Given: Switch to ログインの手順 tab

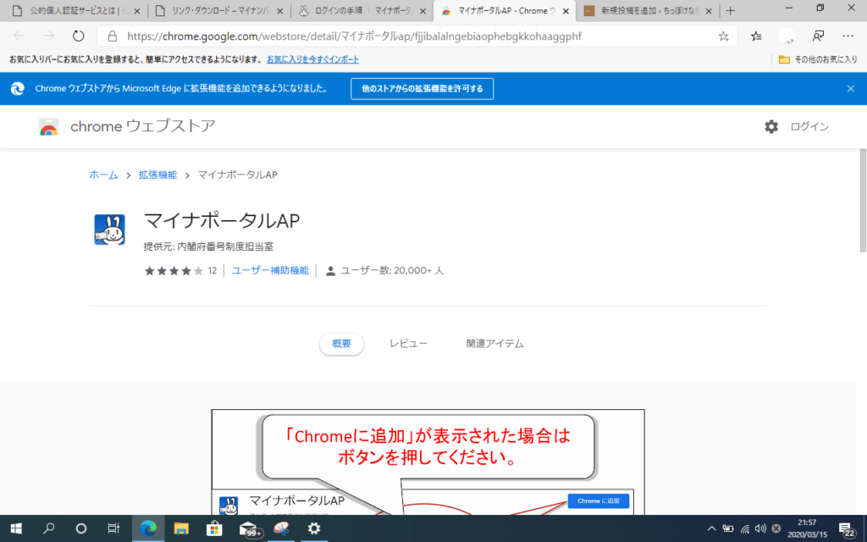Looking at the screenshot, I should pyautogui.click(x=362, y=11).
